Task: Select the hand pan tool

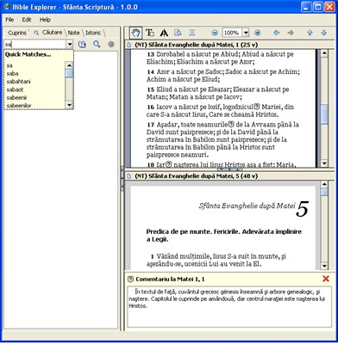Action: pyautogui.click(x=135, y=33)
